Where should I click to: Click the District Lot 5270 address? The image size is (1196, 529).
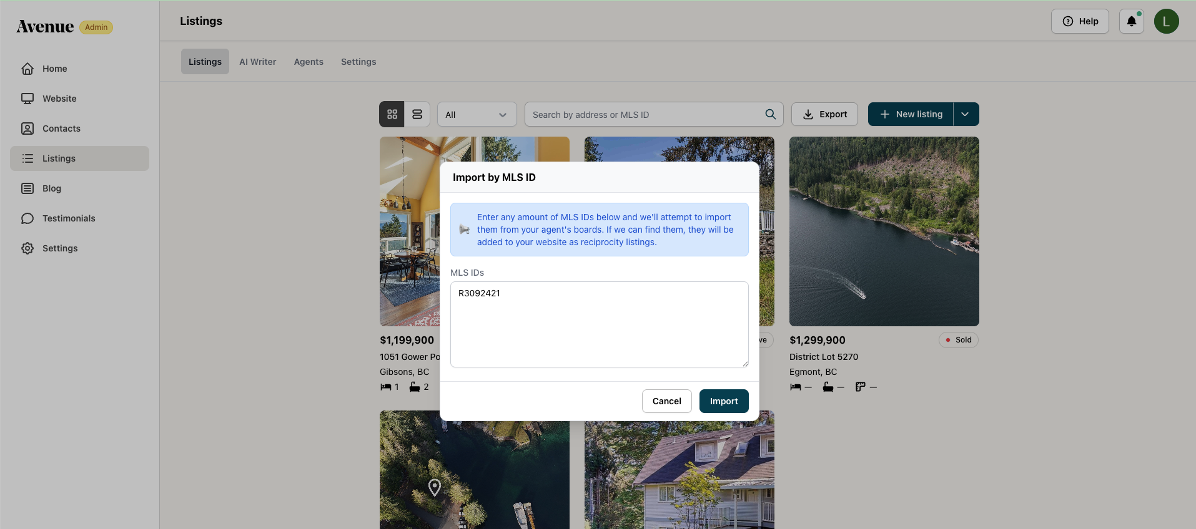coord(824,357)
